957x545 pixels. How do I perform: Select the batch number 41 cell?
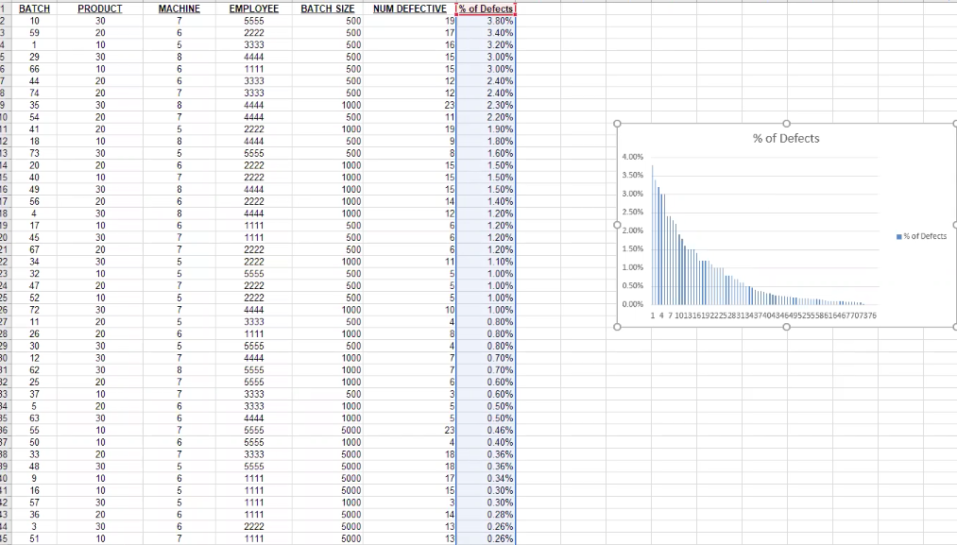coord(34,128)
